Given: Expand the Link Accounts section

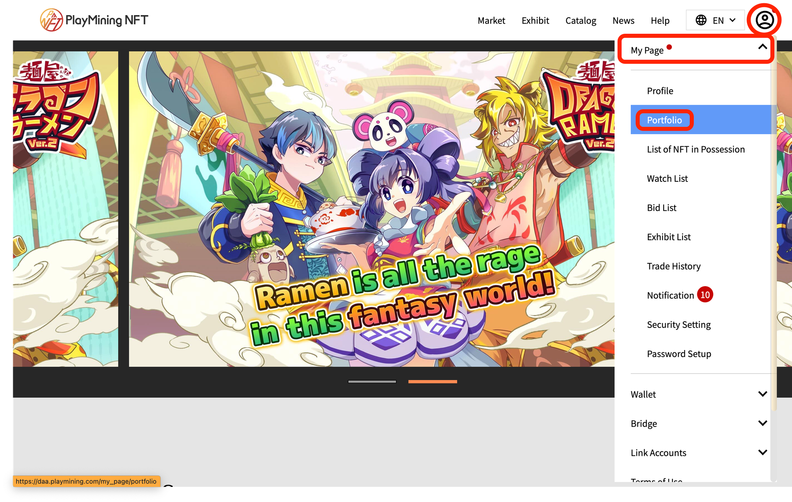Looking at the screenshot, I should coord(762,452).
